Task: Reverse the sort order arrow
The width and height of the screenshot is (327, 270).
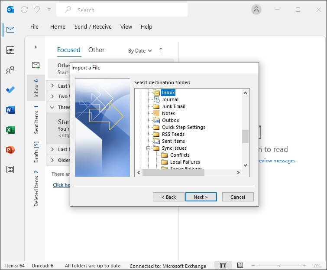Action: [161, 50]
